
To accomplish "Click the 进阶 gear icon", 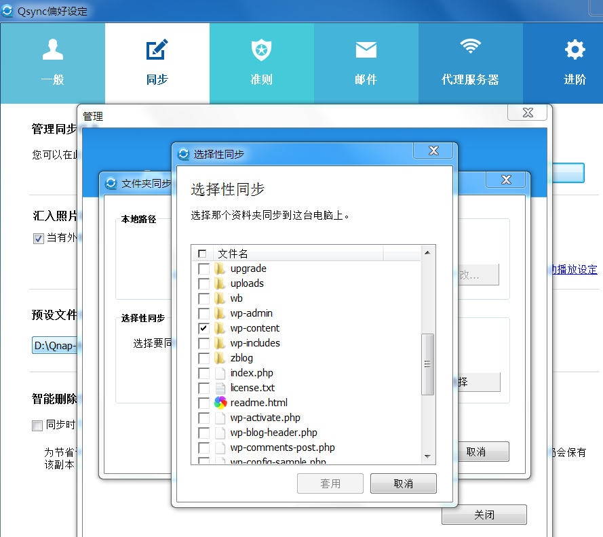I will [574, 48].
